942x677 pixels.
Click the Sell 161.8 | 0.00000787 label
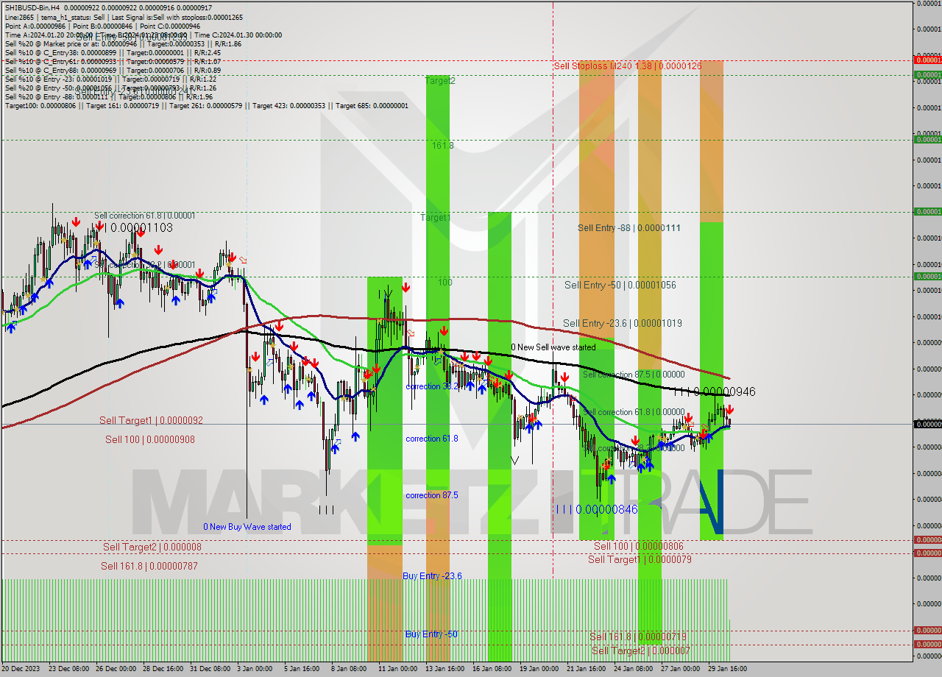coord(149,566)
